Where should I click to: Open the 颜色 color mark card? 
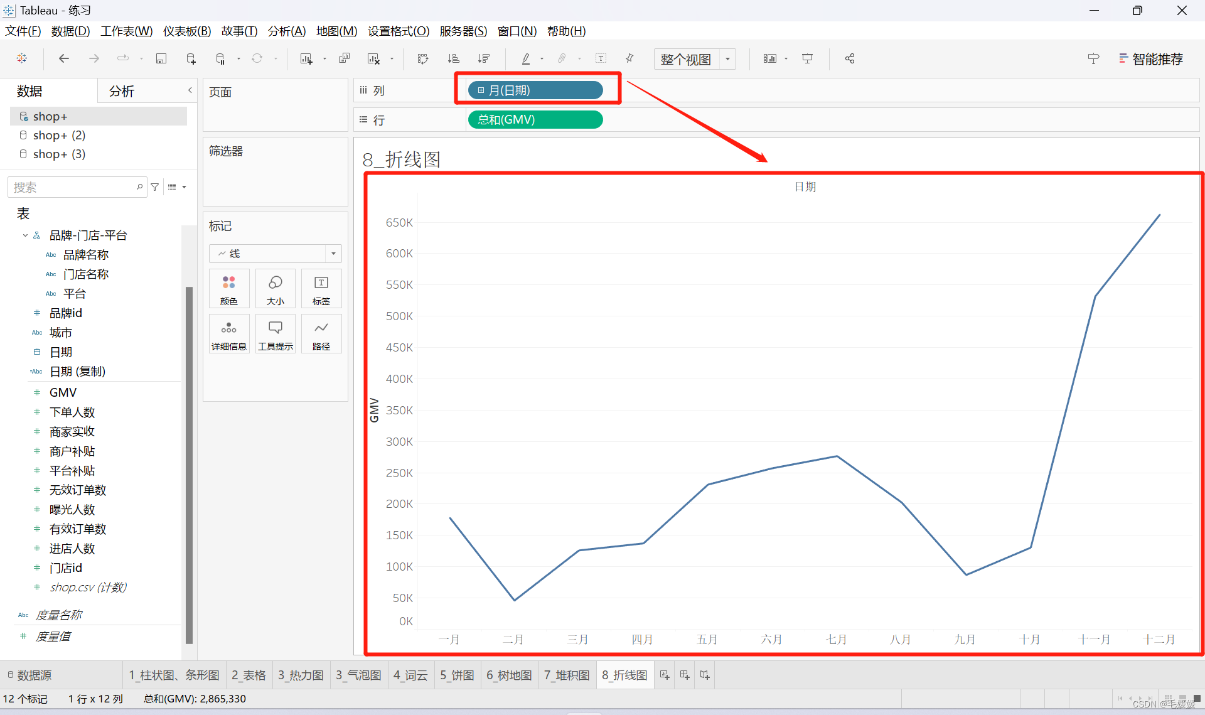coord(229,289)
